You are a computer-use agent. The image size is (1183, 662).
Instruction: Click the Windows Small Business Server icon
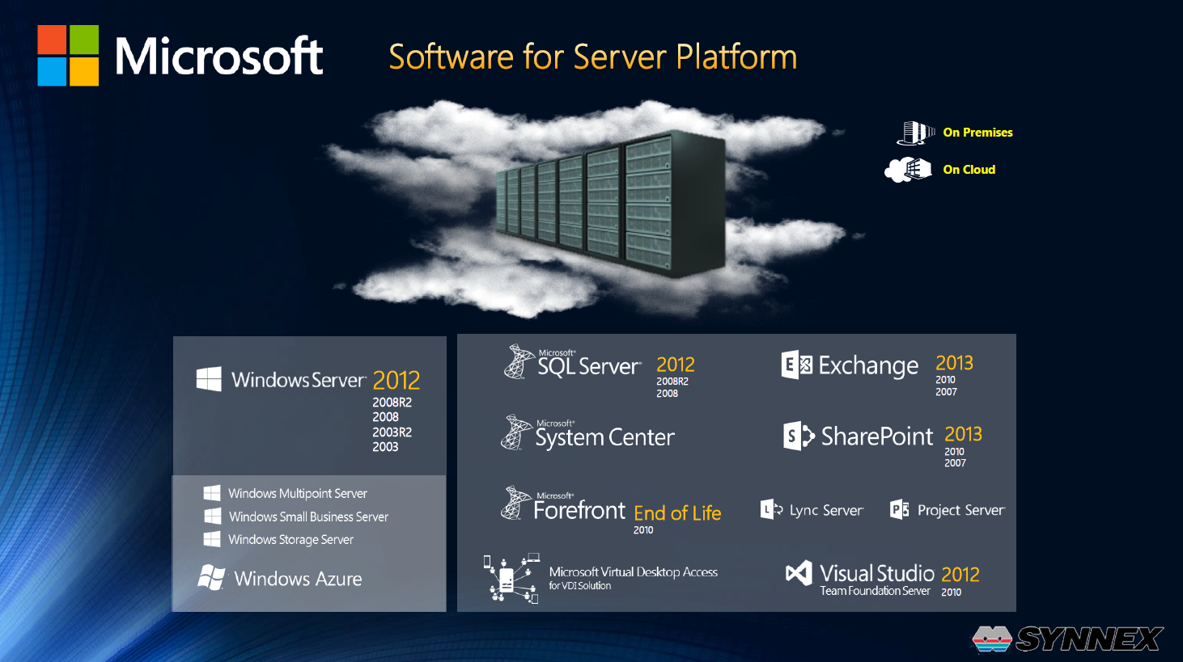point(212,516)
